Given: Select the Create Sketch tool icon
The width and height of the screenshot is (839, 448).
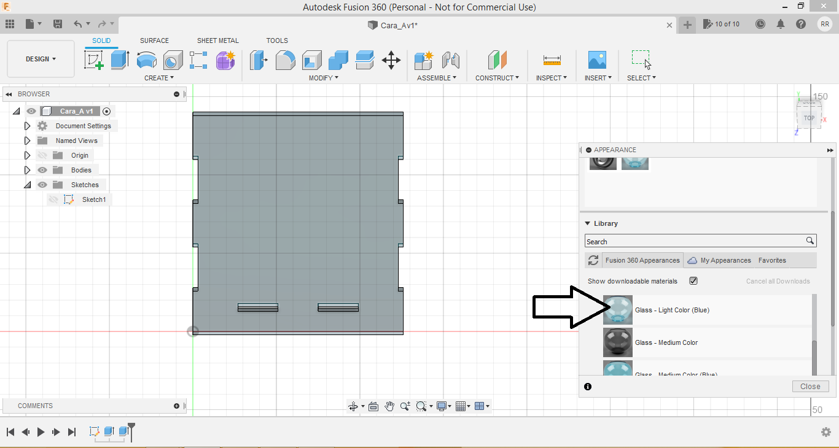Looking at the screenshot, I should [x=93, y=60].
